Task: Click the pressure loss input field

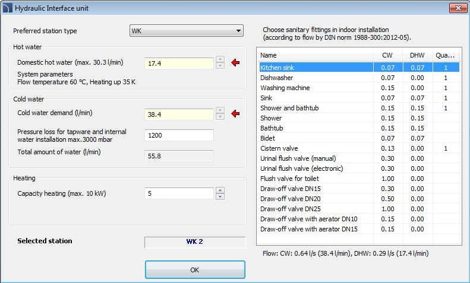Action: pyautogui.click(x=179, y=135)
